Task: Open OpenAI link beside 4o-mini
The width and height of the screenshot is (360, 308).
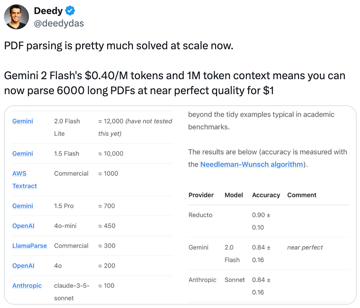Action: (23, 226)
